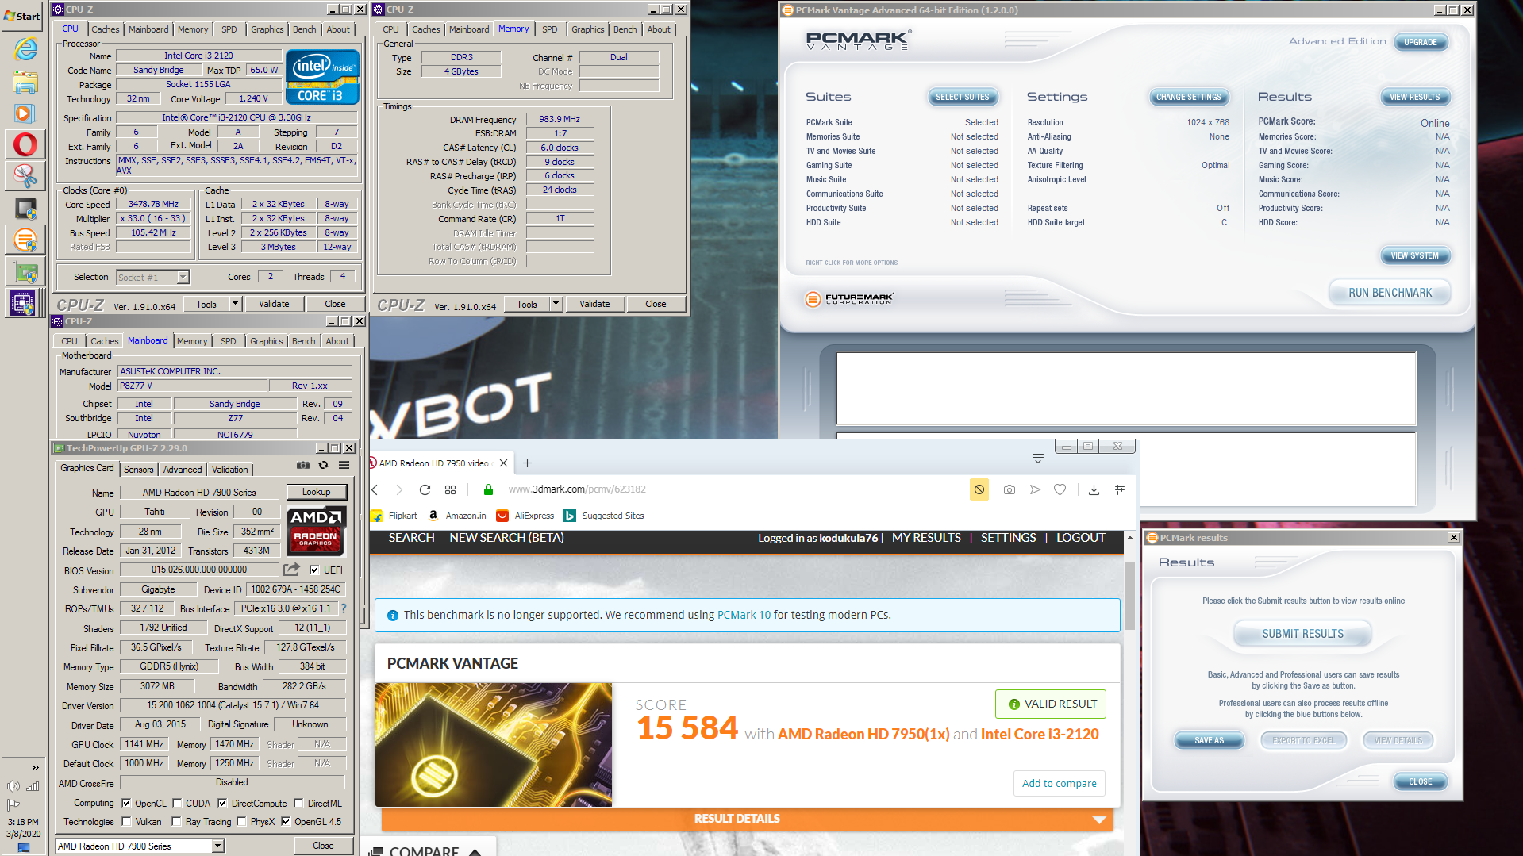The image size is (1523, 856).
Task: Click the system tray volume icon
Action: coord(13,786)
